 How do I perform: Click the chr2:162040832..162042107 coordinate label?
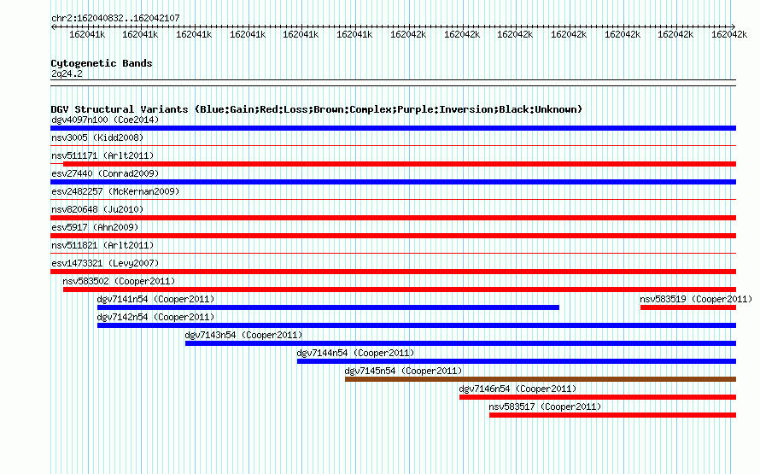point(115,18)
